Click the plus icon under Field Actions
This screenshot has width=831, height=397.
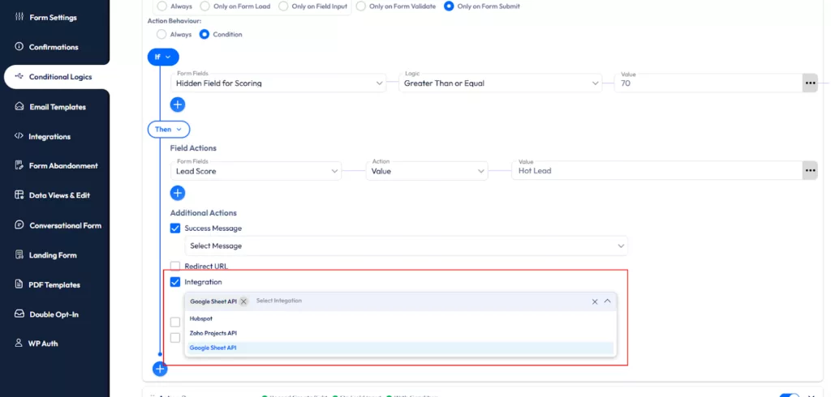point(178,193)
